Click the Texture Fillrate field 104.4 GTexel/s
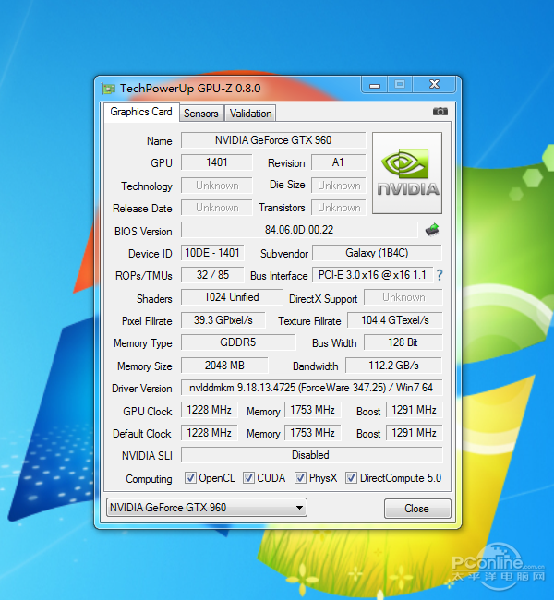 click(395, 320)
